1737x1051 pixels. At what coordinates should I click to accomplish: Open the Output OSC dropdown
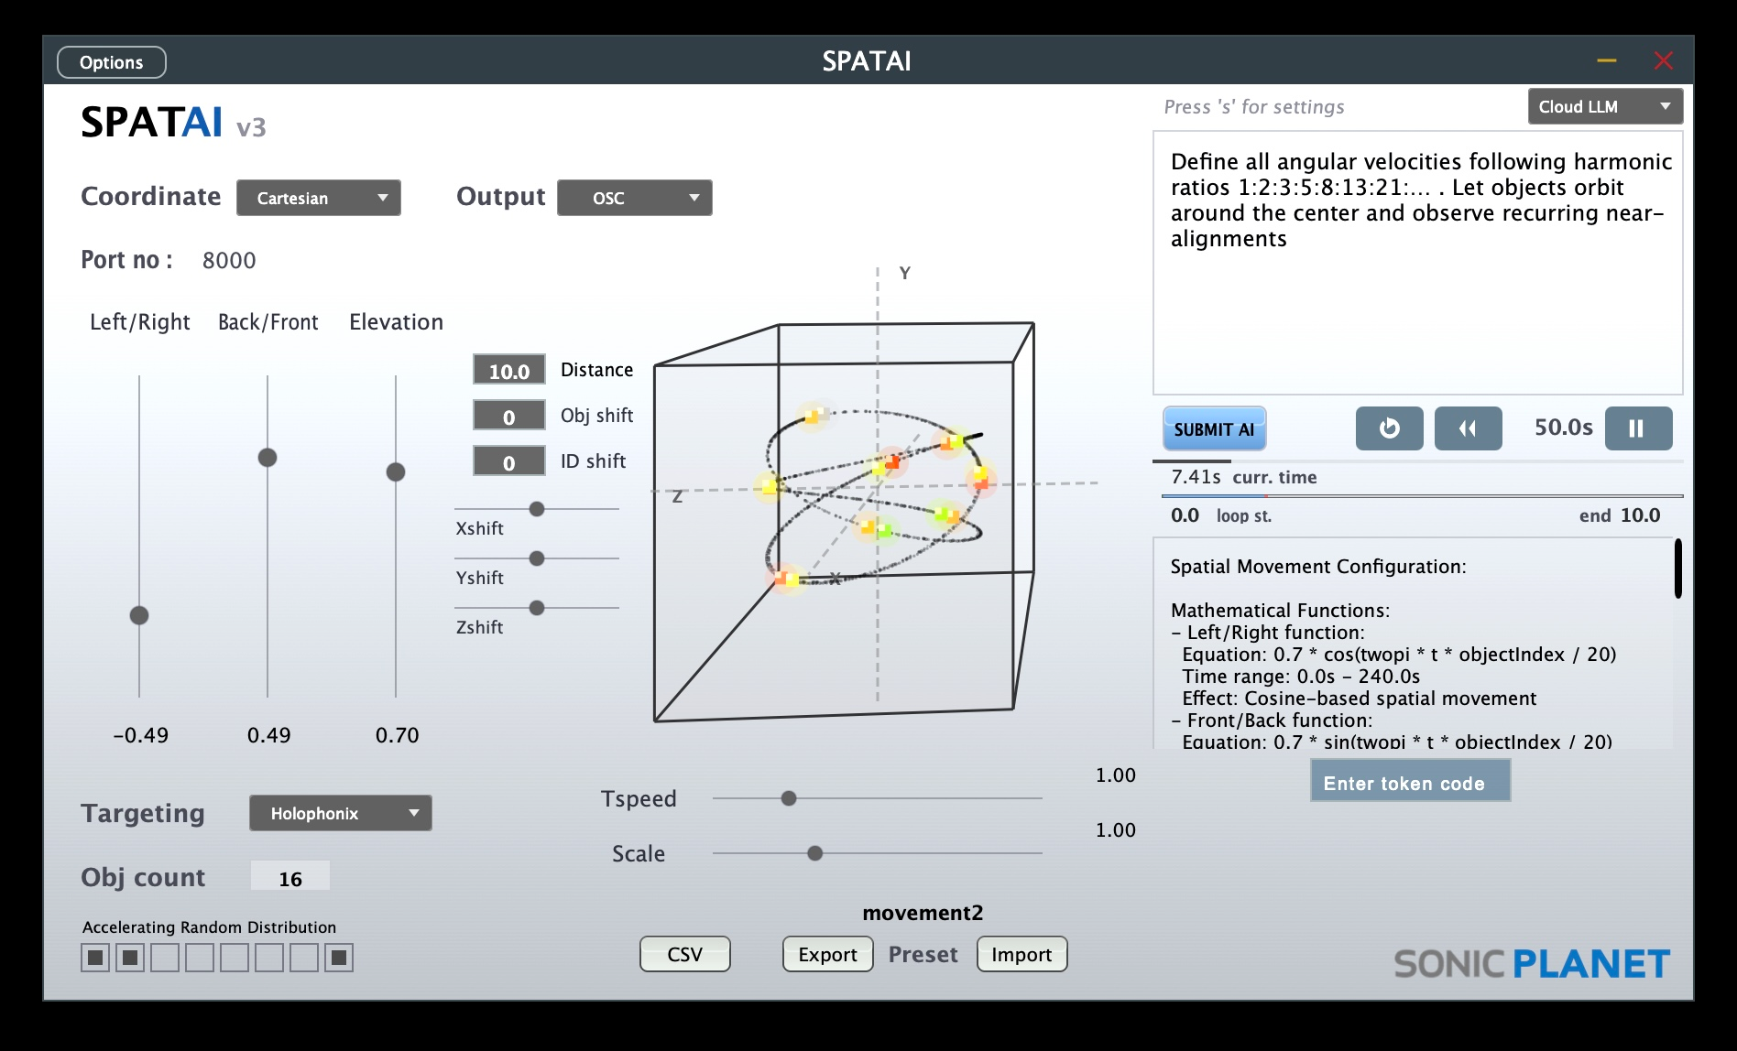tap(635, 198)
